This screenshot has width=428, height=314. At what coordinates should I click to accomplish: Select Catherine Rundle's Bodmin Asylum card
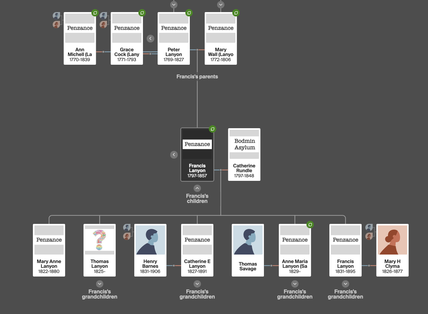pyautogui.click(x=244, y=155)
